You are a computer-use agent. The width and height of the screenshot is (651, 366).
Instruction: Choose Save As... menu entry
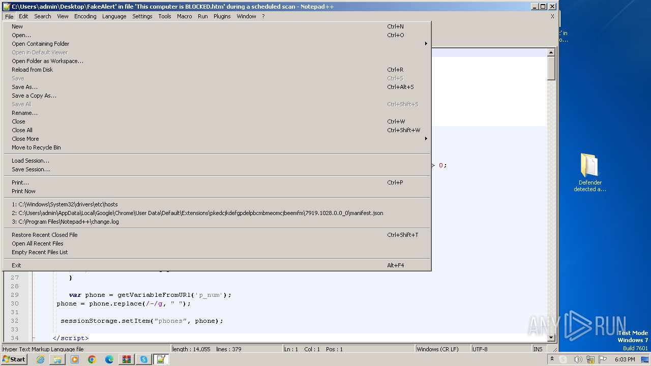pos(217,87)
